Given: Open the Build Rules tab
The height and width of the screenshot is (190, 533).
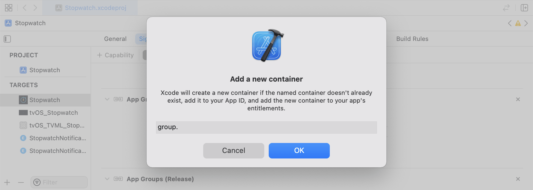Looking at the screenshot, I should pyautogui.click(x=412, y=39).
